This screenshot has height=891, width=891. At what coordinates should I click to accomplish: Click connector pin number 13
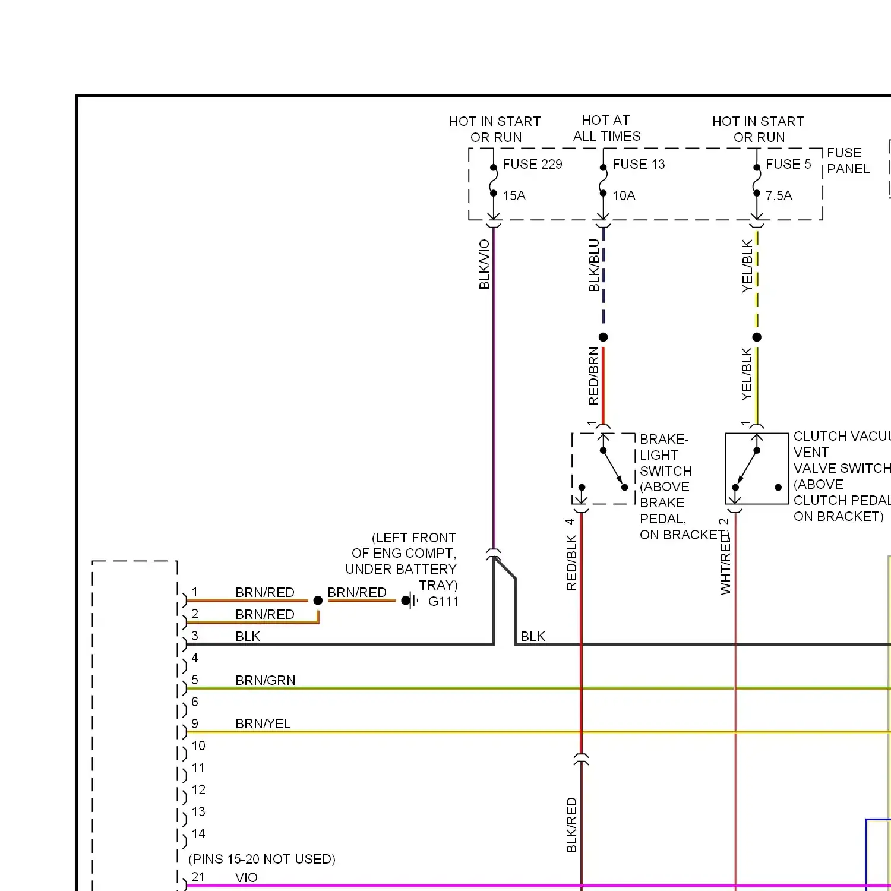198,811
